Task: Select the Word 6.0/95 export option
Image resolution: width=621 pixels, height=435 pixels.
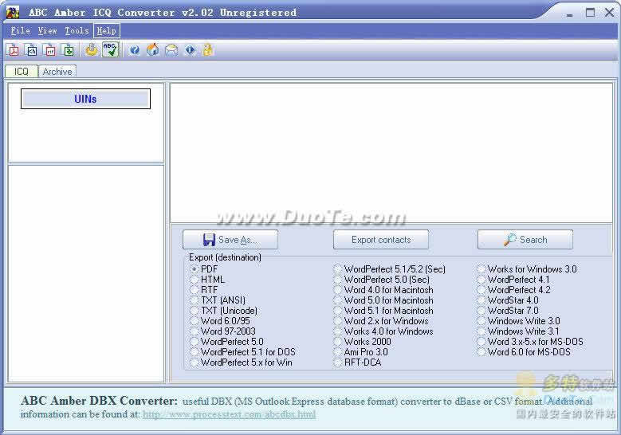Action: [x=220, y=320]
